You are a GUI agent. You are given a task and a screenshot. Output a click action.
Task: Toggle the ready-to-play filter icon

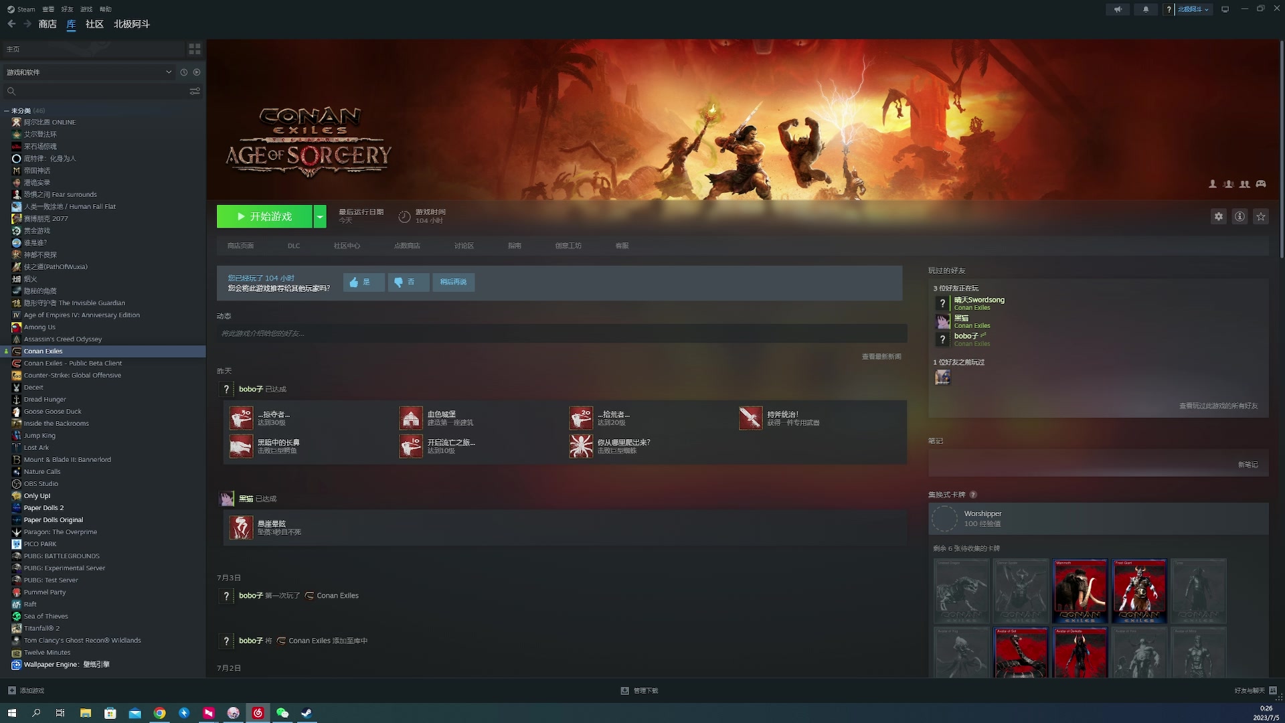coord(197,72)
